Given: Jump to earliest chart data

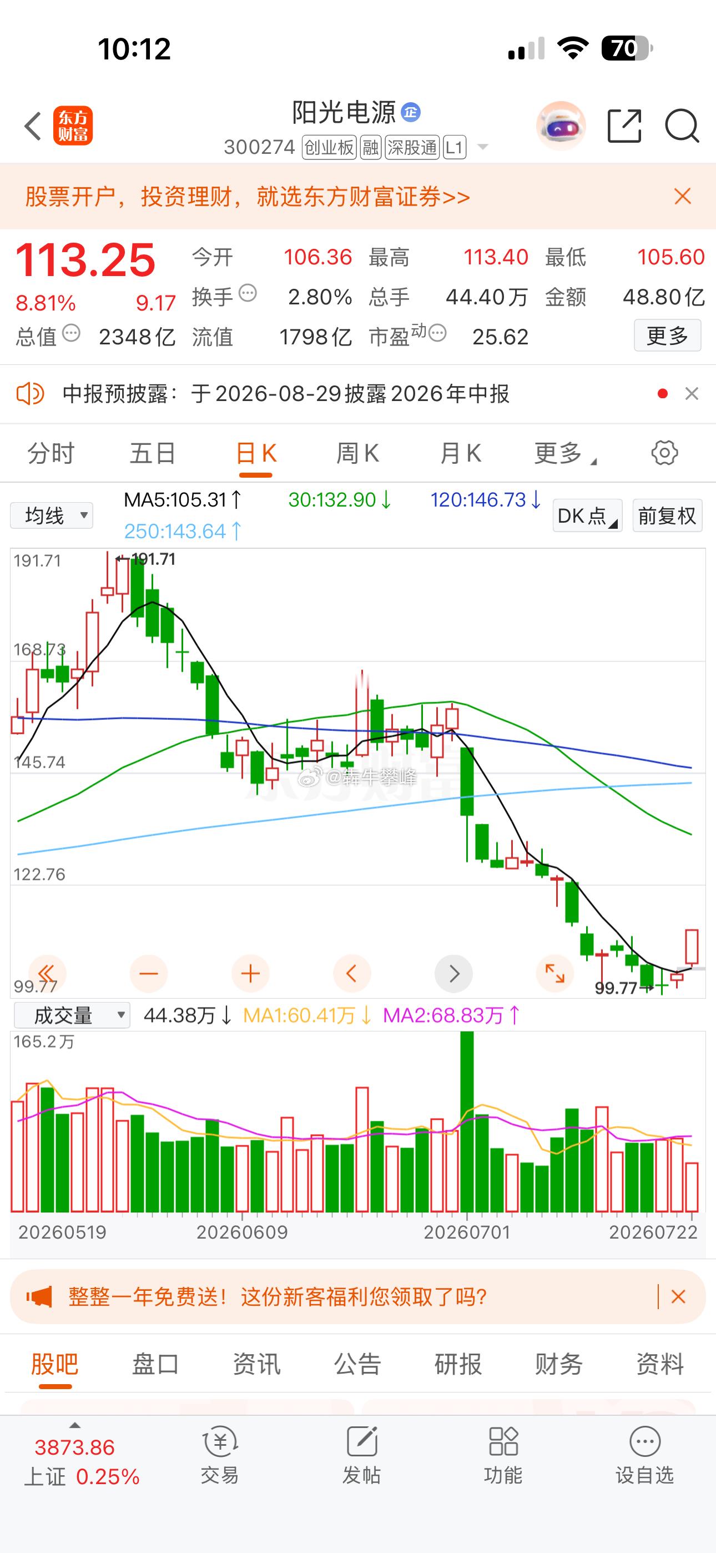Looking at the screenshot, I should point(47,973).
